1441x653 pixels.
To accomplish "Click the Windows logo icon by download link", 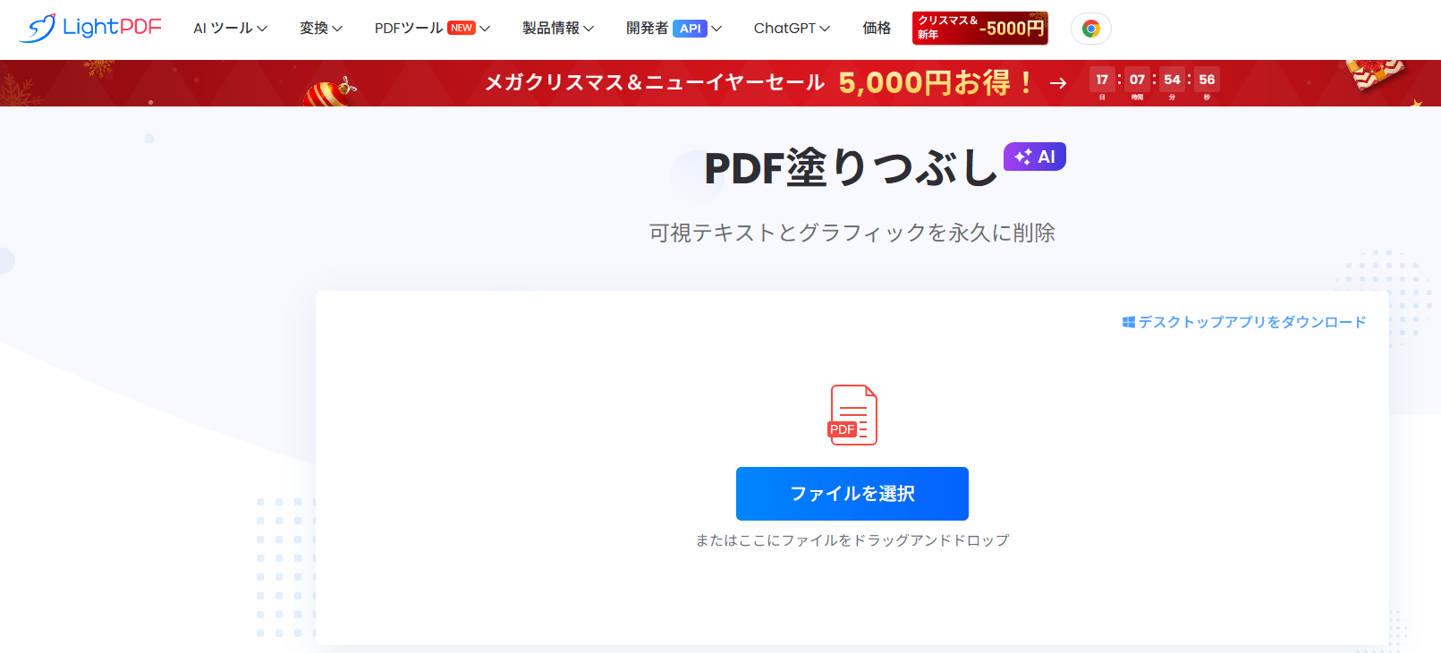I will pyautogui.click(x=1129, y=322).
